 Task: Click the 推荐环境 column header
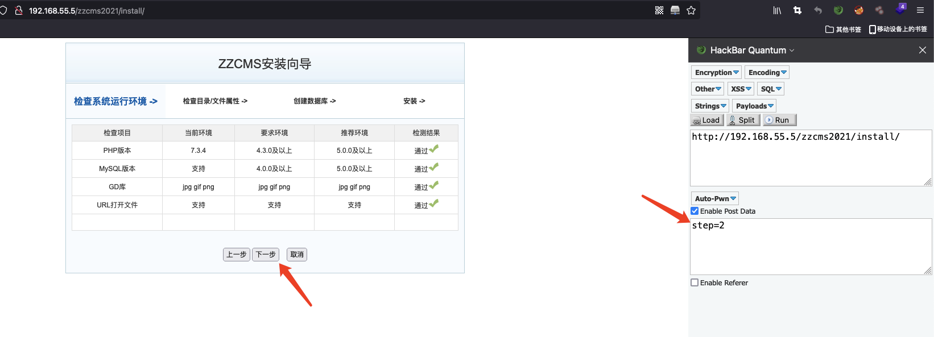coord(354,133)
